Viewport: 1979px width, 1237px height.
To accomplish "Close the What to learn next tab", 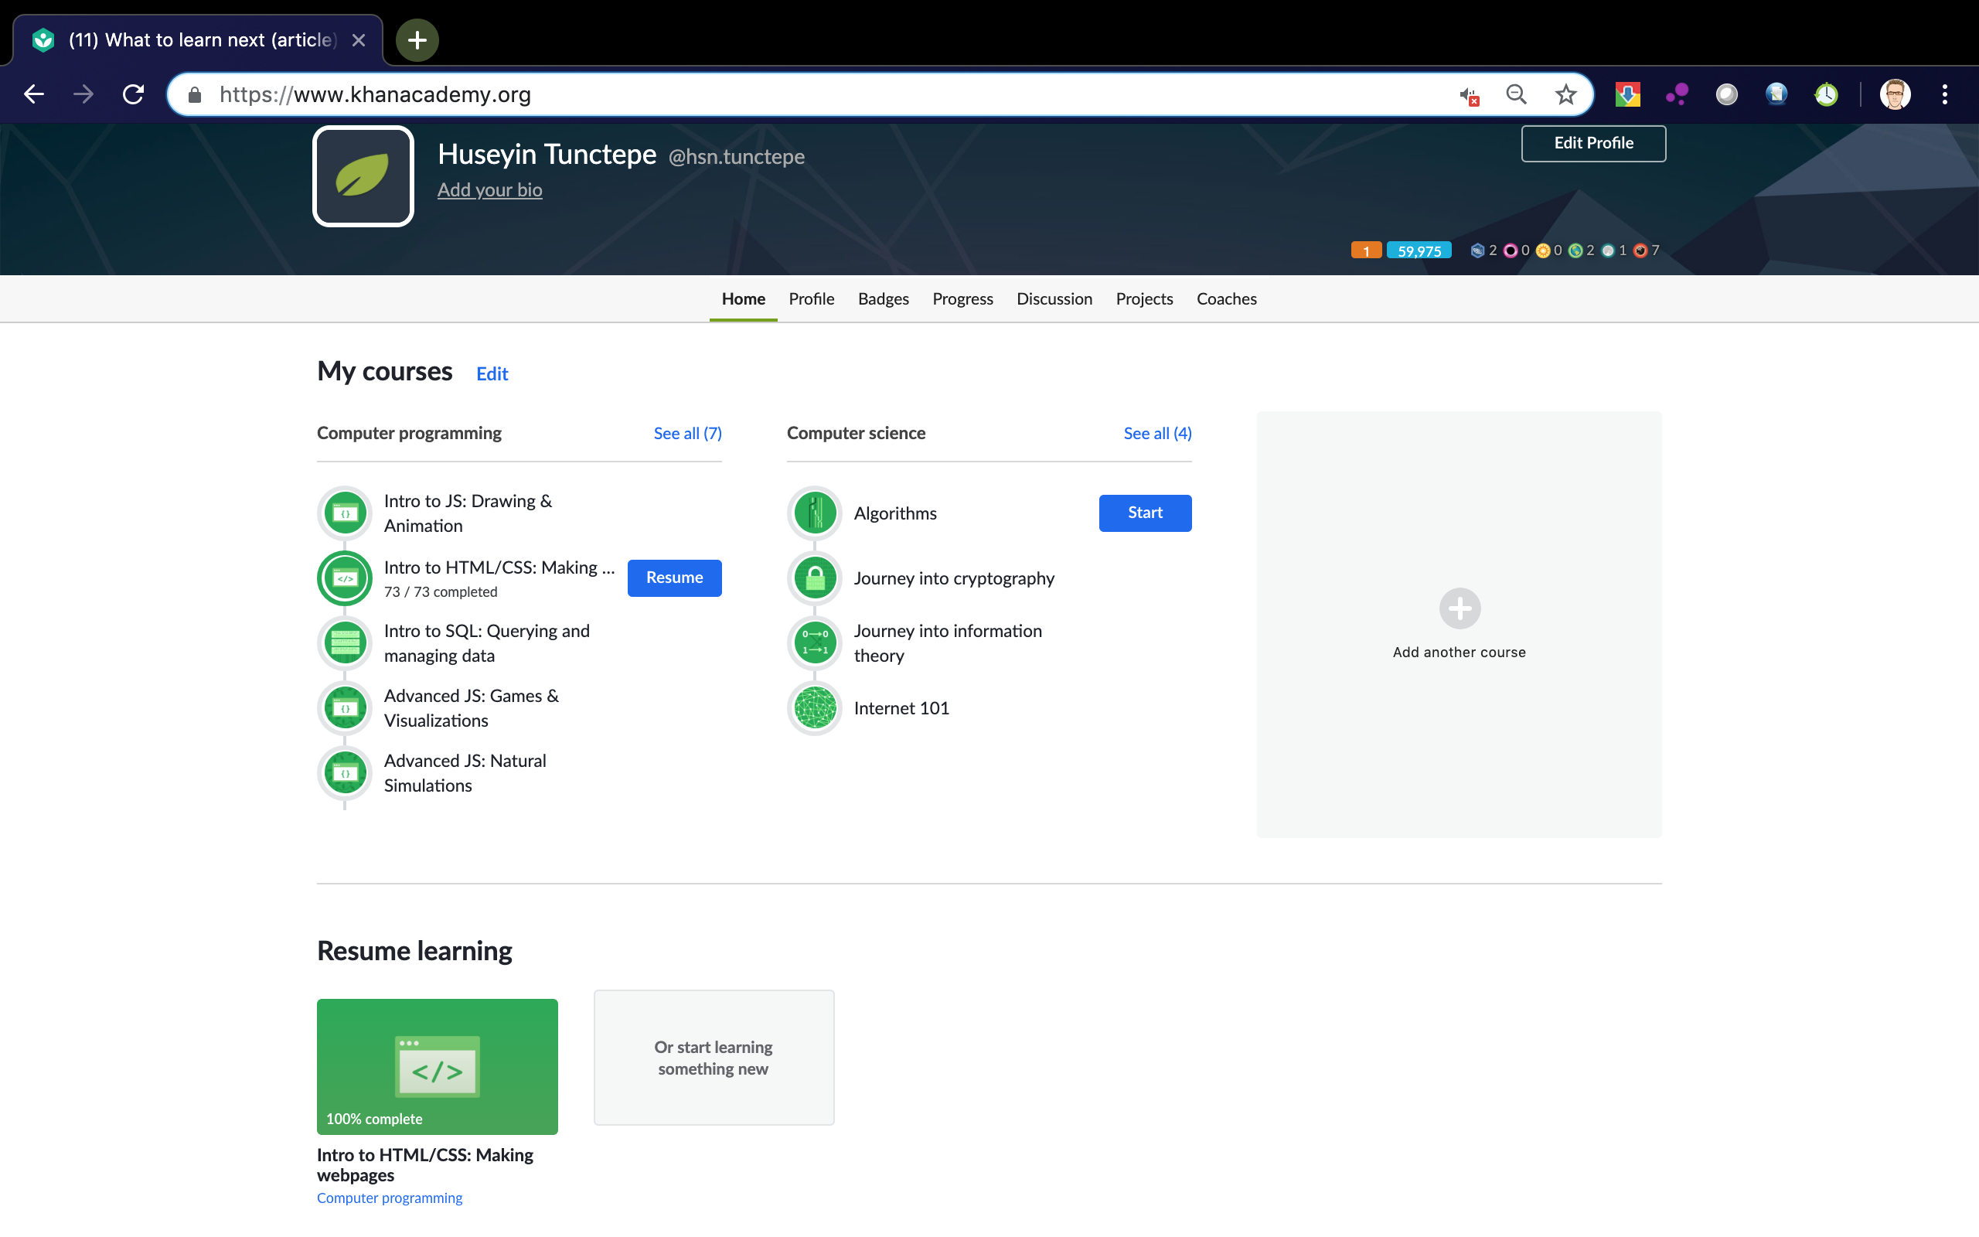I will (x=358, y=40).
